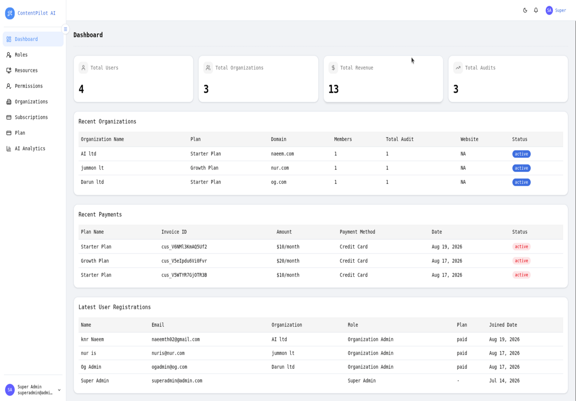Viewport: 576px width, 401px height.
Task: Click the email naeemth02@gmail.com
Action: click(176, 340)
